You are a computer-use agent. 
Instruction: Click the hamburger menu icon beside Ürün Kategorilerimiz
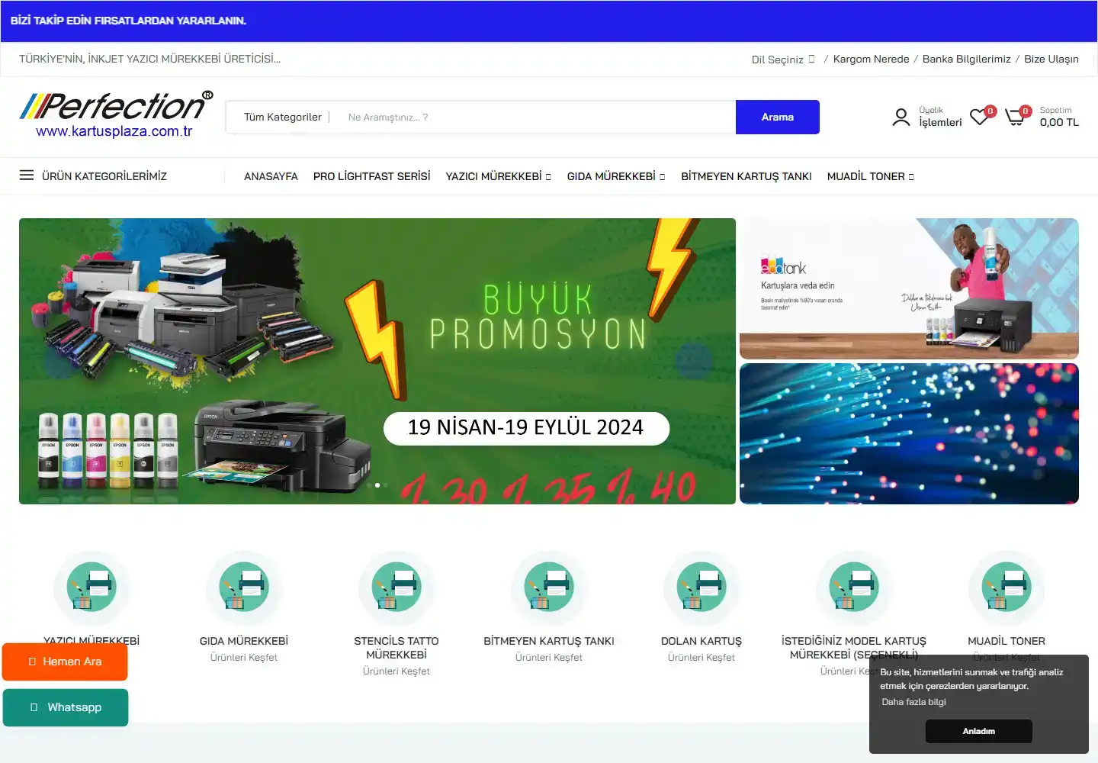pos(27,175)
